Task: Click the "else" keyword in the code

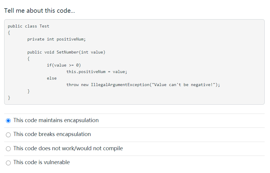Action: click(x=52, y=78)
